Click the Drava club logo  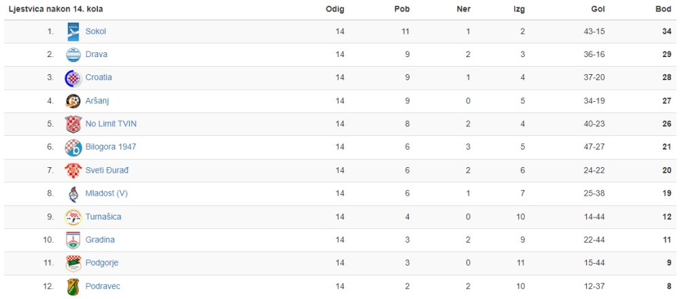(73, 54)
